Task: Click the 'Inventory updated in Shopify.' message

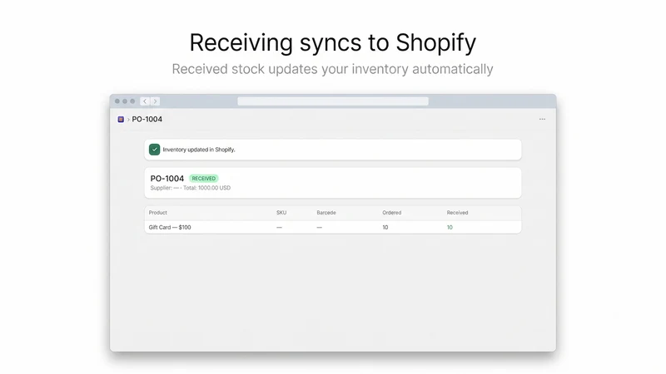Action: [199, 150]
